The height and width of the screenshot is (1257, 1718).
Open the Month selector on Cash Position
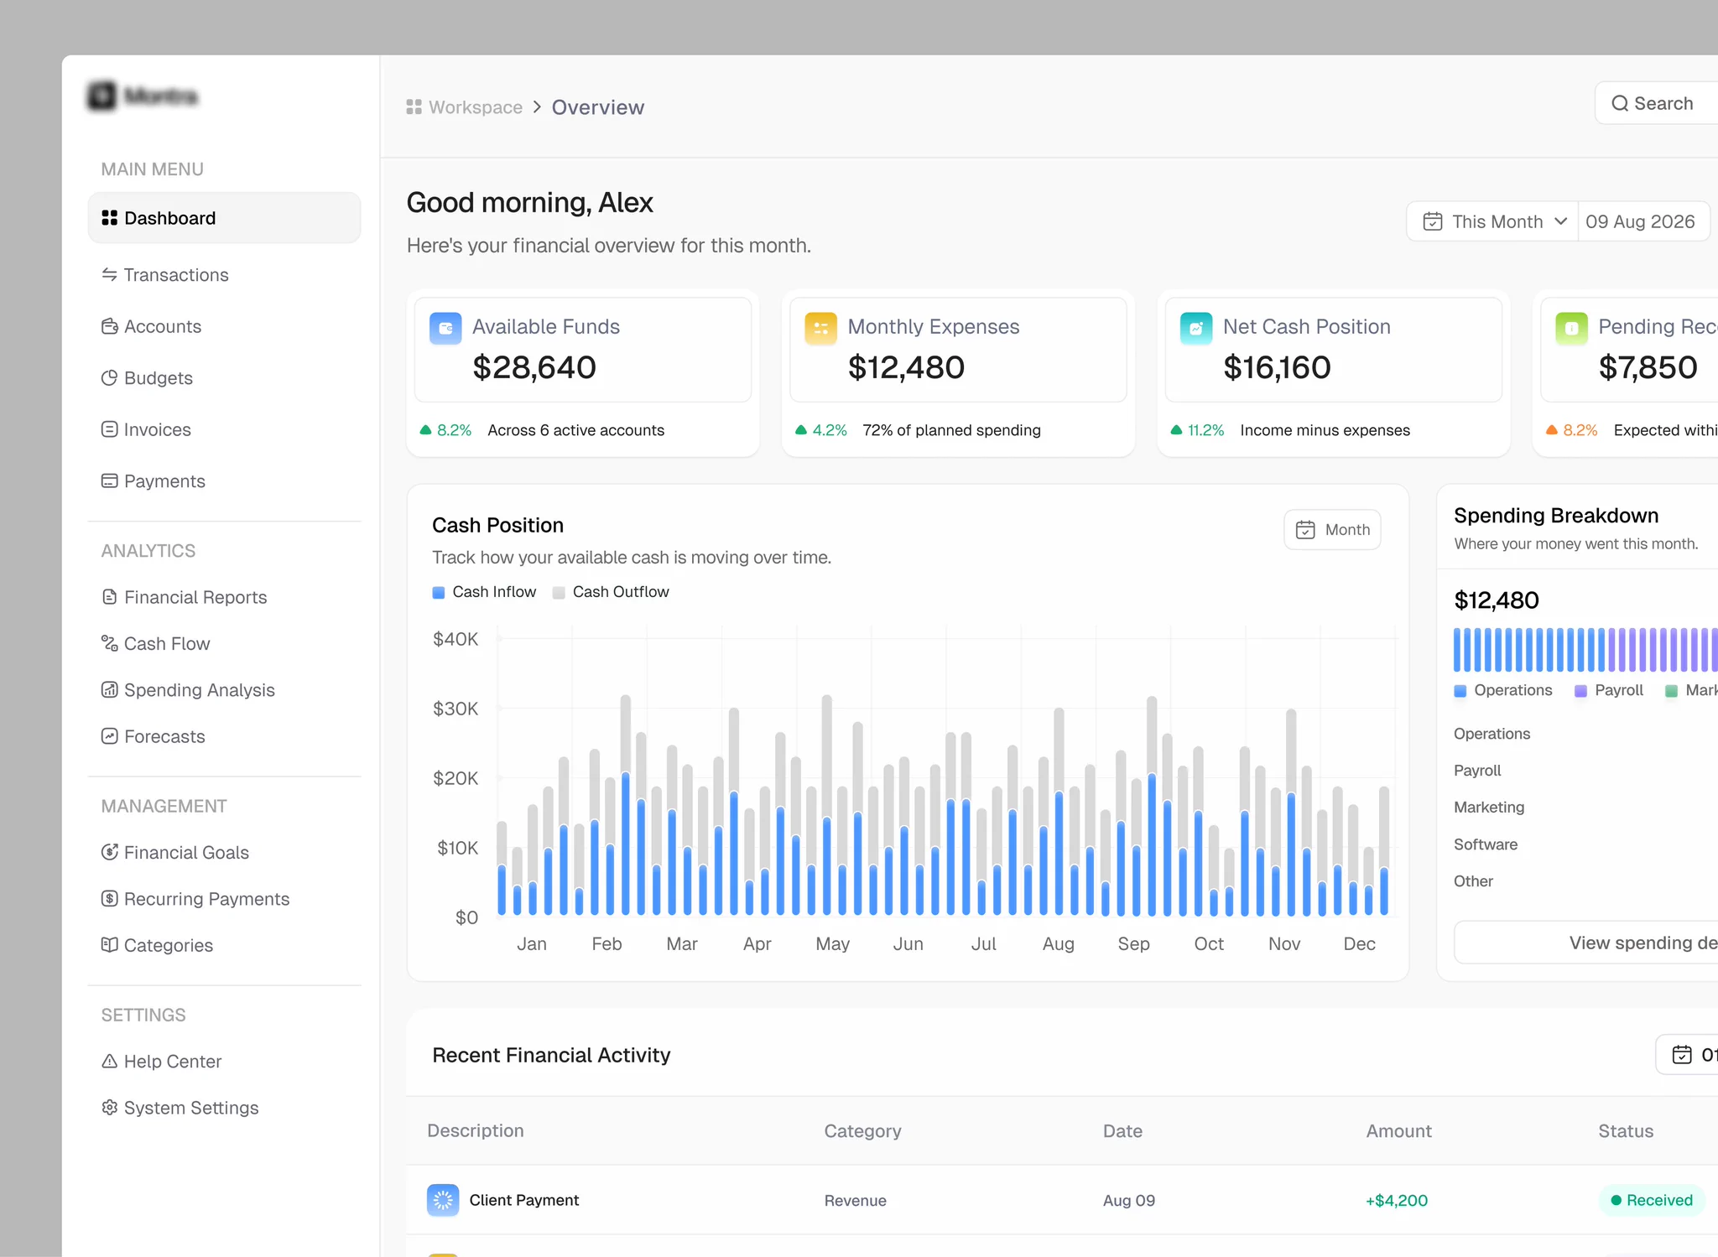tap(1332, 530)
